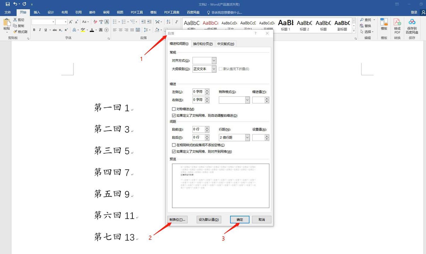The width and height of the screenshot is (426, 254).
Task: Open the 行距 line spacing dropdown
Action: tap(247, 137)
